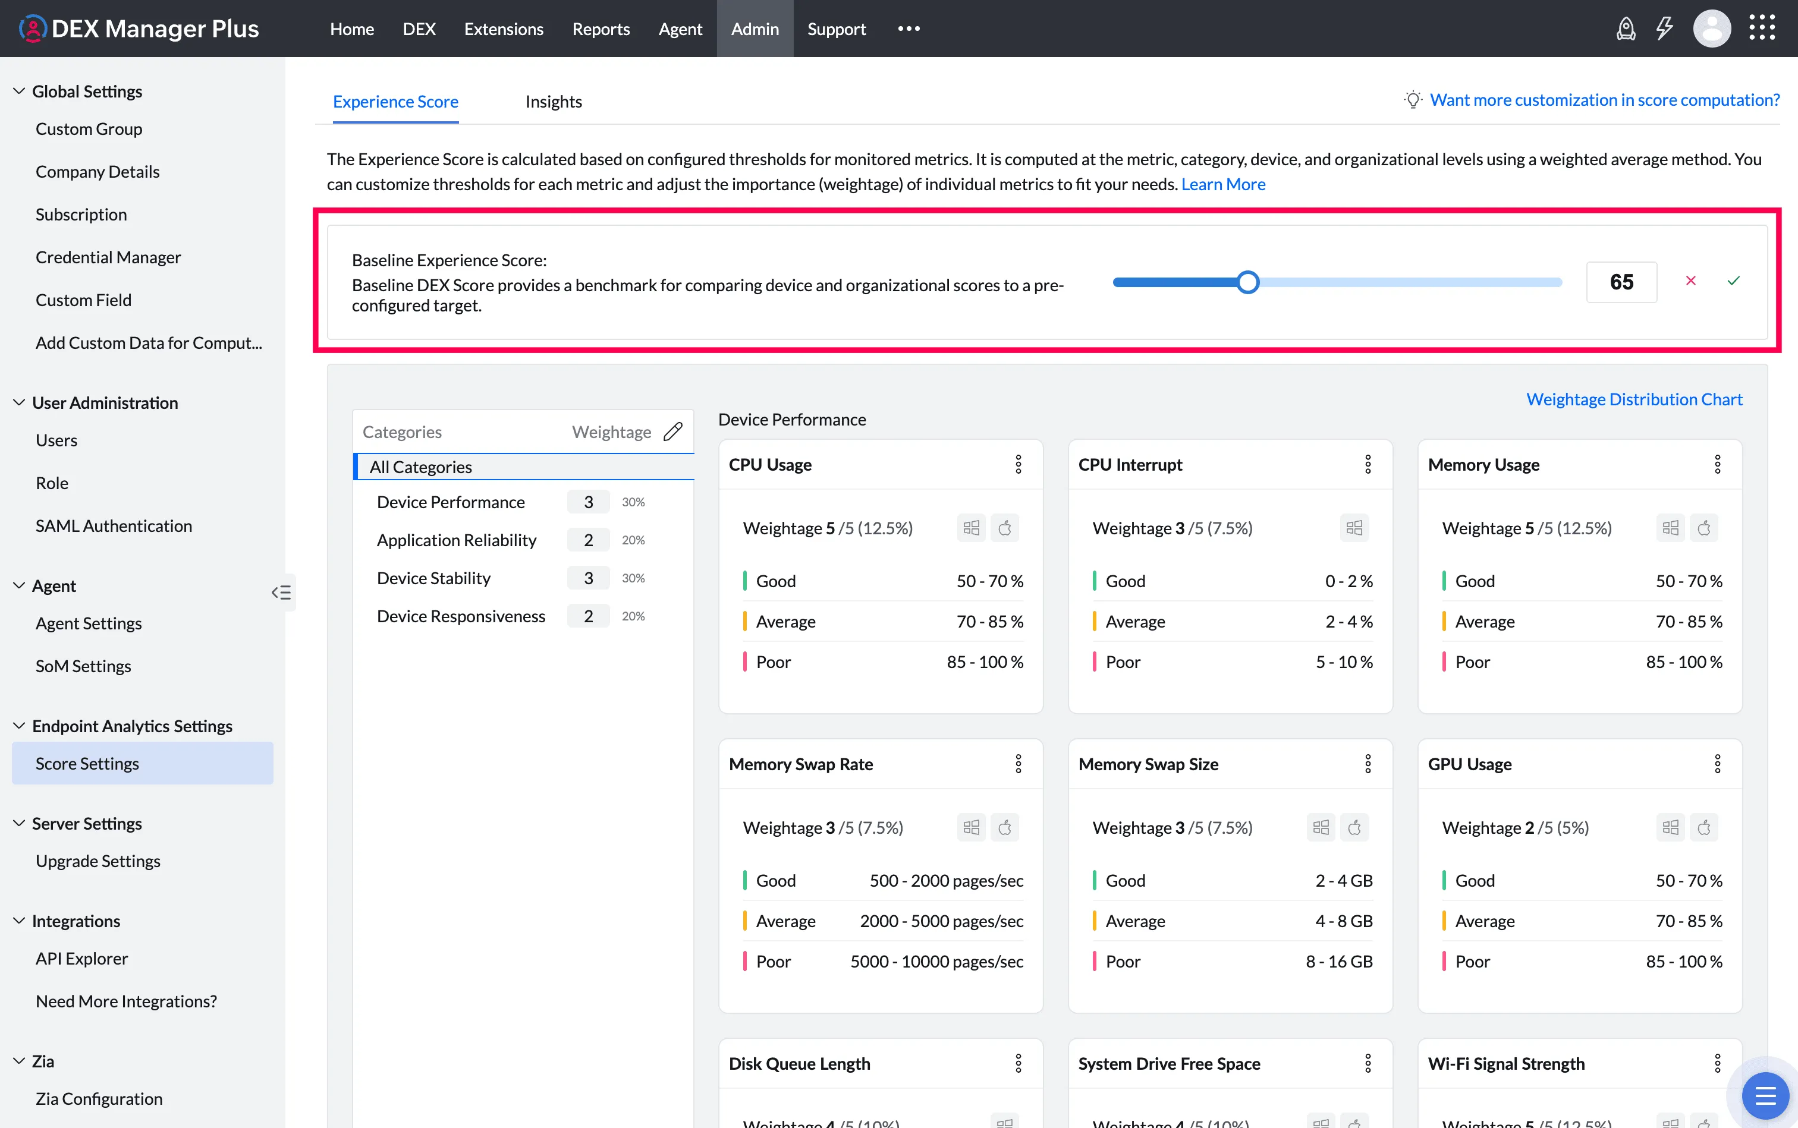This screenshot has width=1798, height=1128.
Task: Open the Reports menu
Action: point(601,29)
